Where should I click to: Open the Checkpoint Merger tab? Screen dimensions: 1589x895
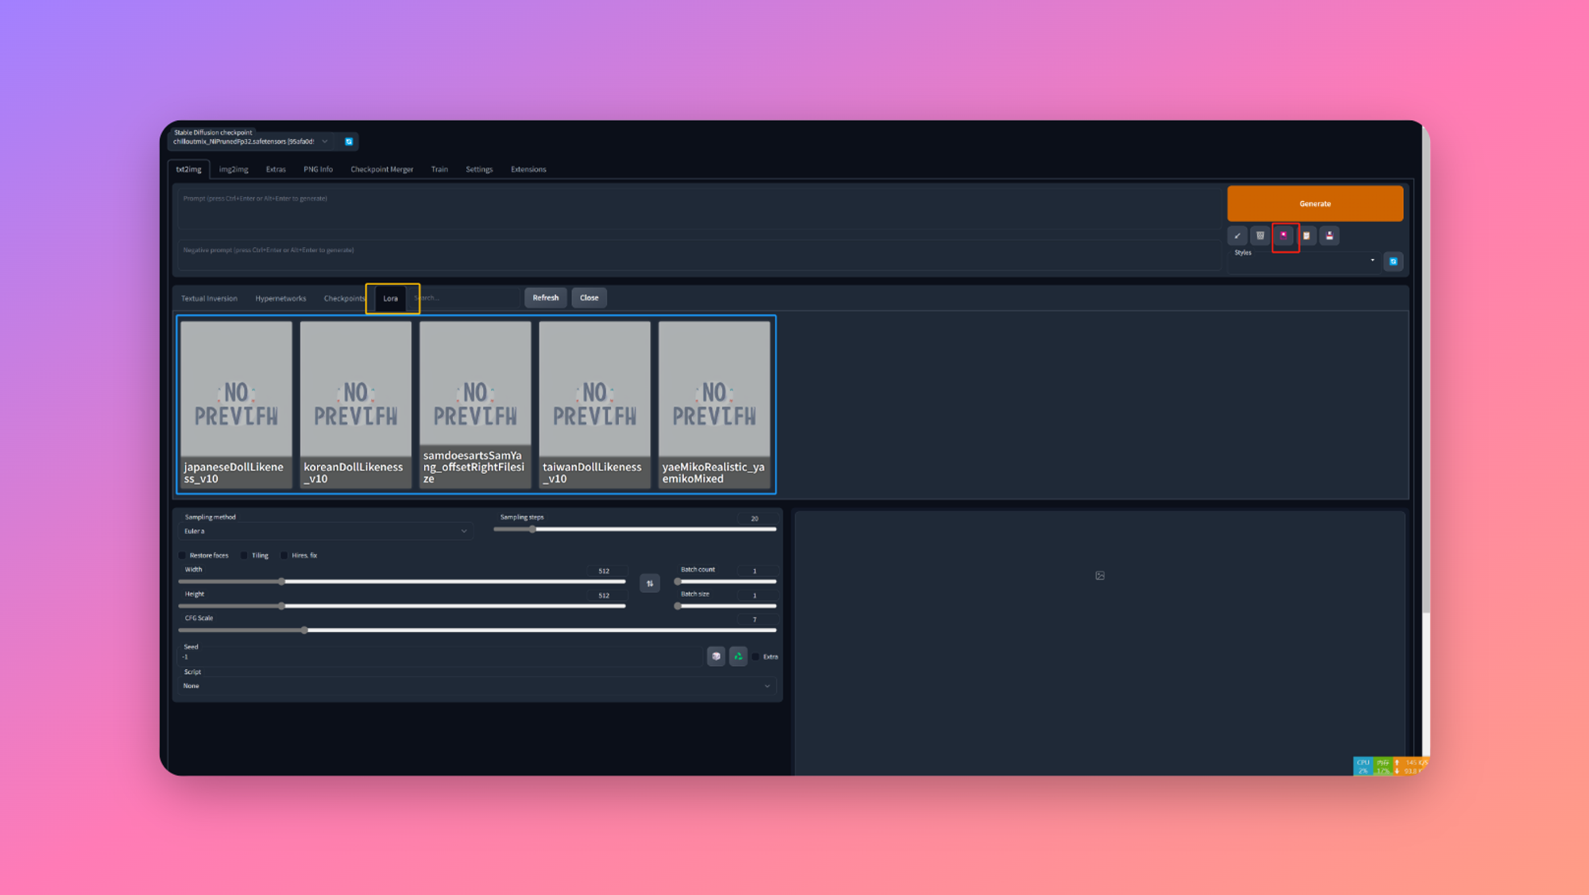pyautogui.click(x=381, y=169)
